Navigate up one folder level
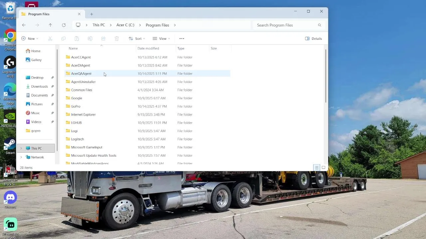This screenshot has height=239, width=426. click(x=50, y=25)
